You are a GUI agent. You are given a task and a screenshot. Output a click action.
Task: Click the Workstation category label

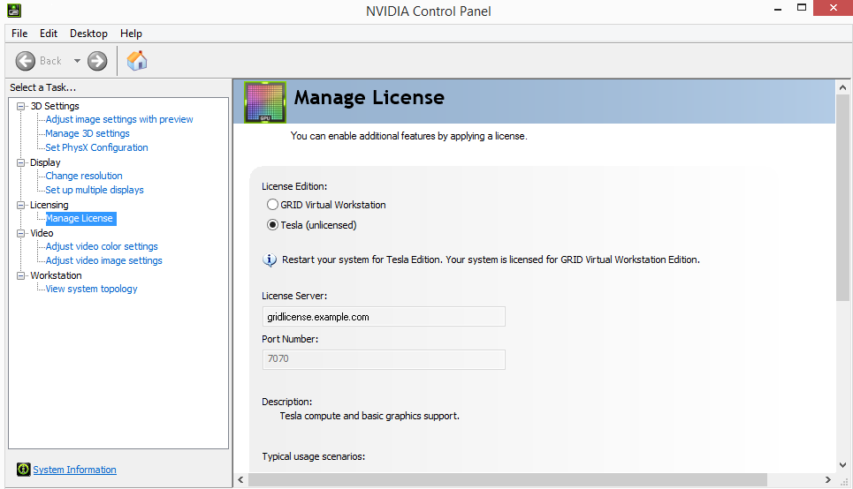pyautogui.click(x=56, y=275)
